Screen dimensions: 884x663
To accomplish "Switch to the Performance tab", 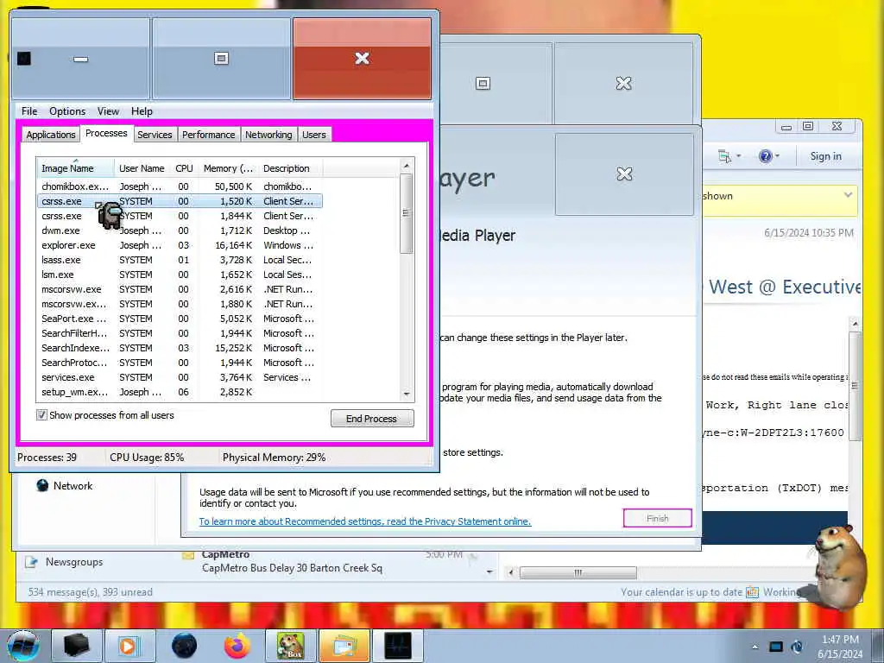I will pyautogui.click(x=208, y=134).
